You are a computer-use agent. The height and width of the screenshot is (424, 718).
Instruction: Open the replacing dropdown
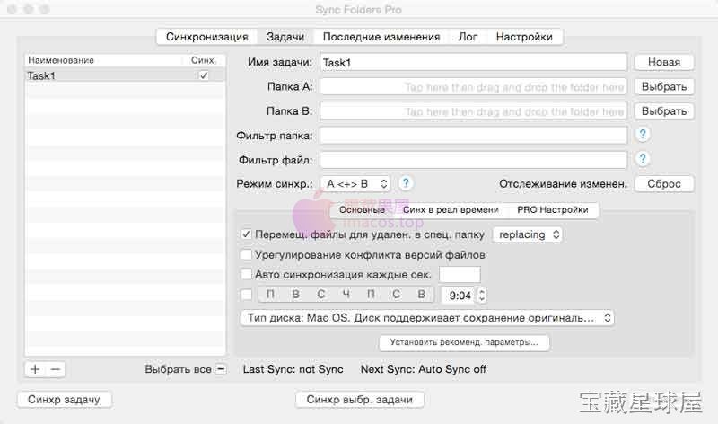[x=528, y=234]
